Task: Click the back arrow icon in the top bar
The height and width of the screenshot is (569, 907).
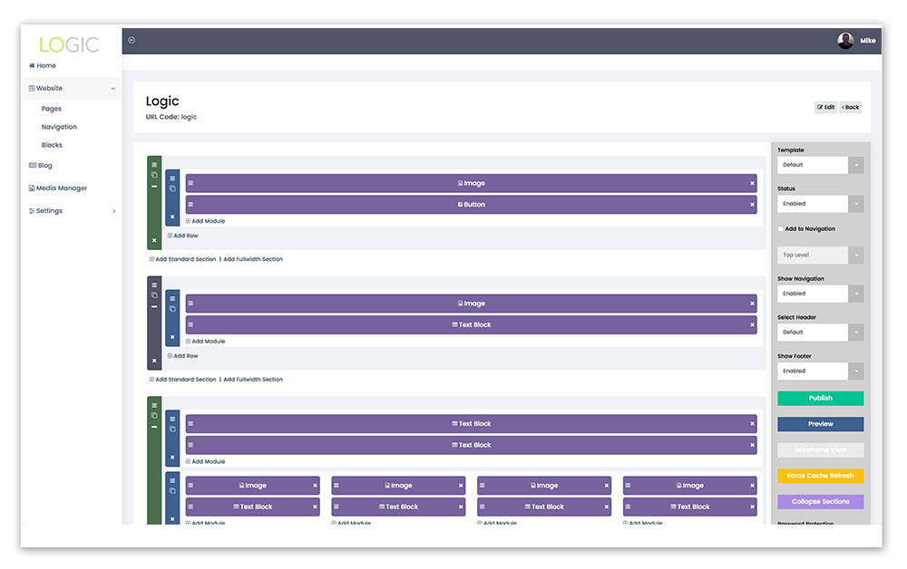Action: 132,40
